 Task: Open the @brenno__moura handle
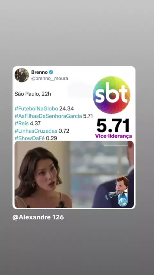tap(50, 78)
